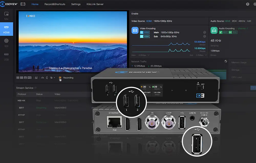Click the first grid overlay icon under preview
This screenshot has width=256, height=163.
(x=18, y=78)
